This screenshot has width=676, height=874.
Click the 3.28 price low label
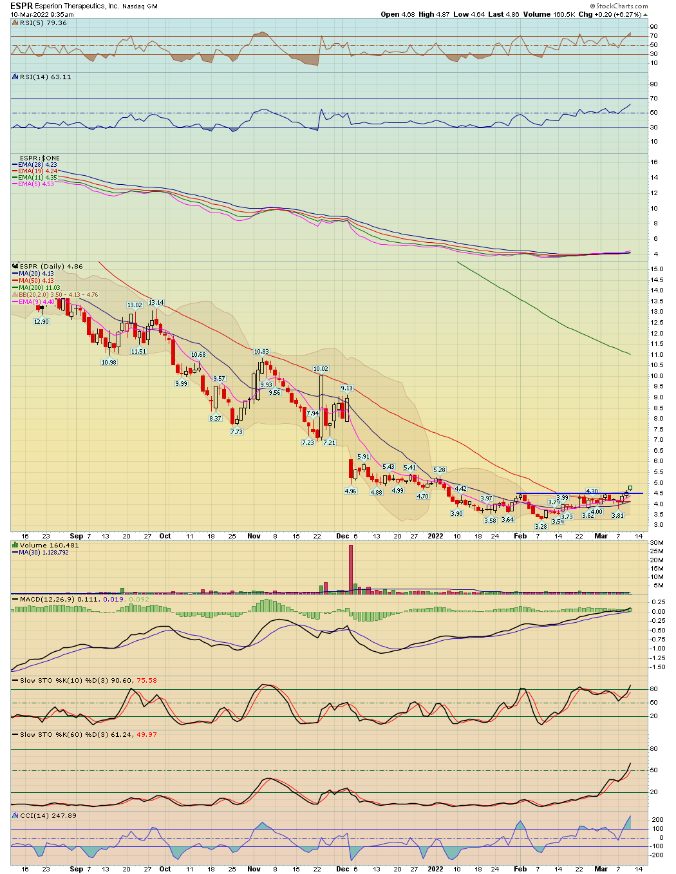541,526
